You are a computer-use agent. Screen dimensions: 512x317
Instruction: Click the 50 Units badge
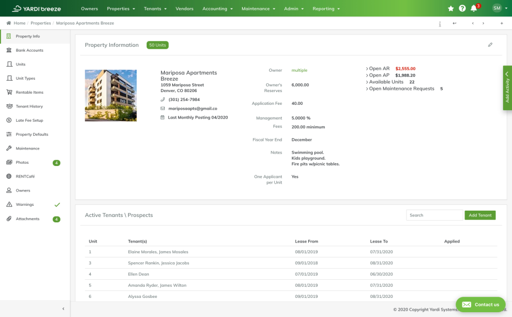[x=157, y=45]
